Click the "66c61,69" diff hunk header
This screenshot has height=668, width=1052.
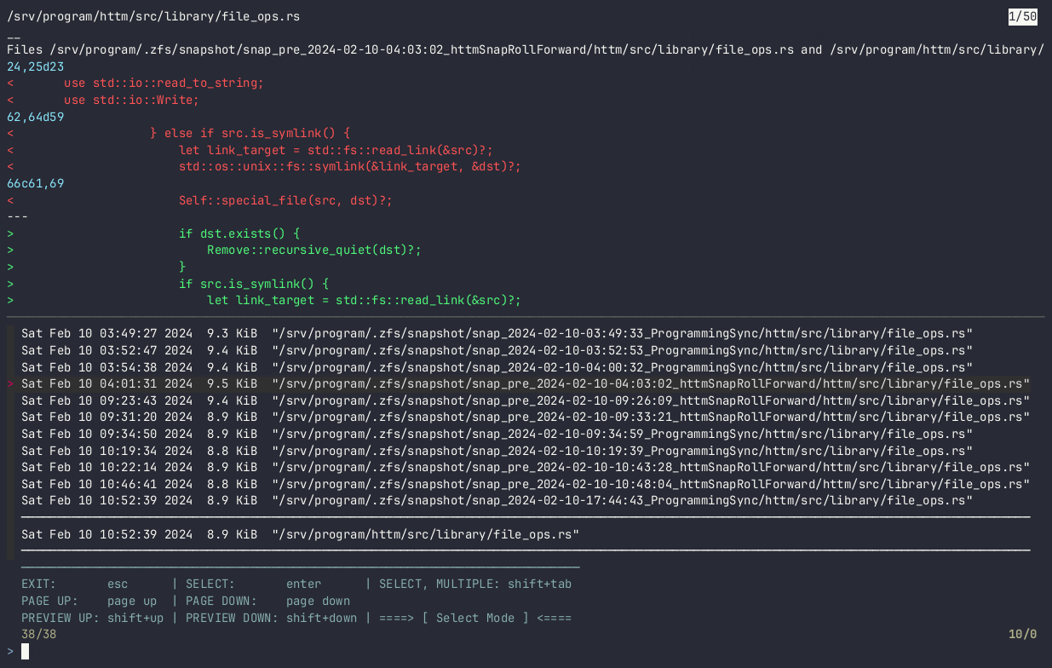(35, 183)
